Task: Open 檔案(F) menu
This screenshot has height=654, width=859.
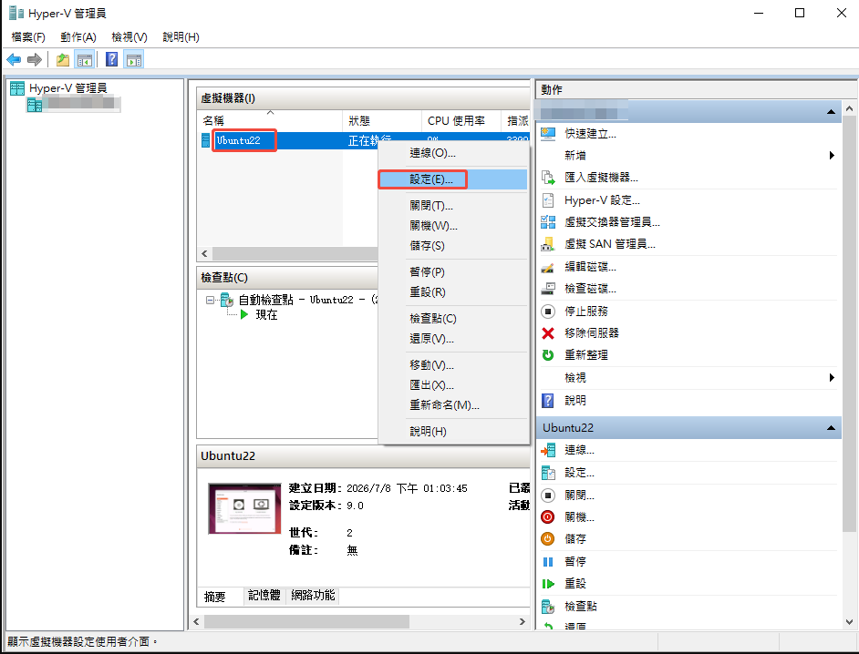Action: click(28, 37)
